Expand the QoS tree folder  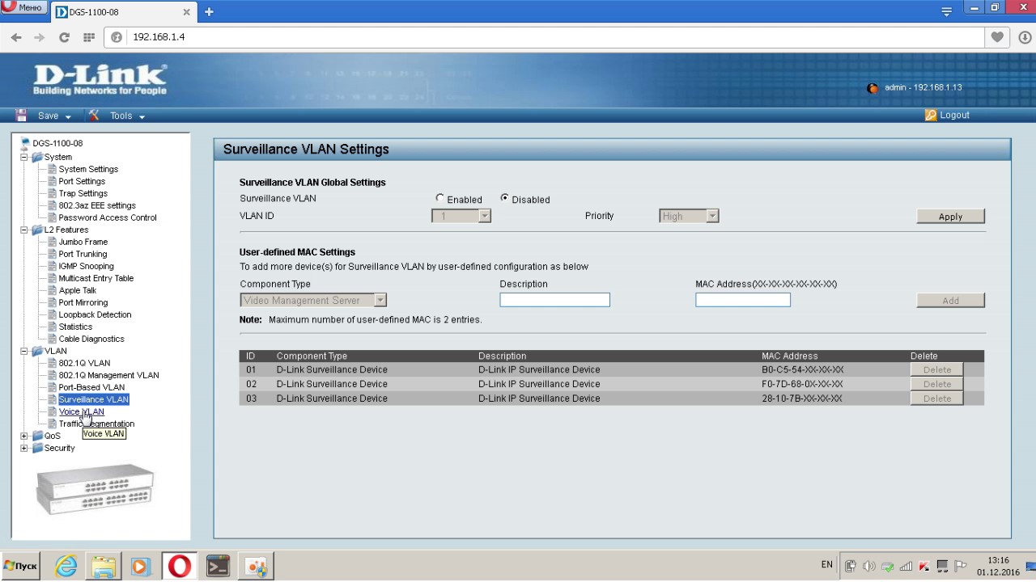[x=24, y=436]
